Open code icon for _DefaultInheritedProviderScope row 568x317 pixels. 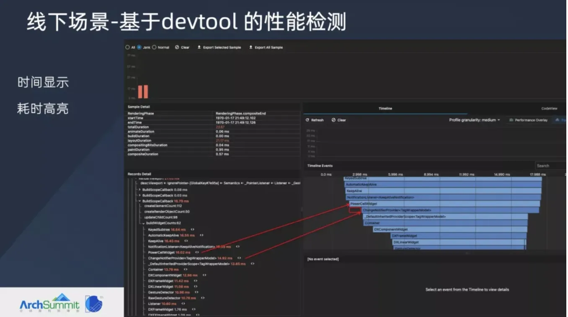pos(252,264)
